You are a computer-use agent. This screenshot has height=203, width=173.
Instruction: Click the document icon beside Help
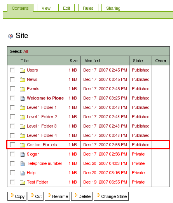point(23,173)
